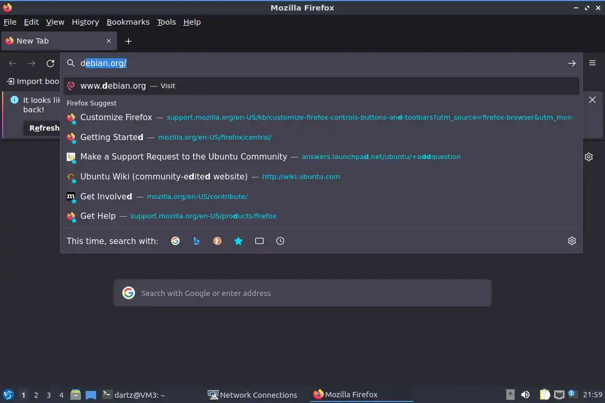
Task: Visit www.debian.org suggestion
Action: (x=321, y=86)
